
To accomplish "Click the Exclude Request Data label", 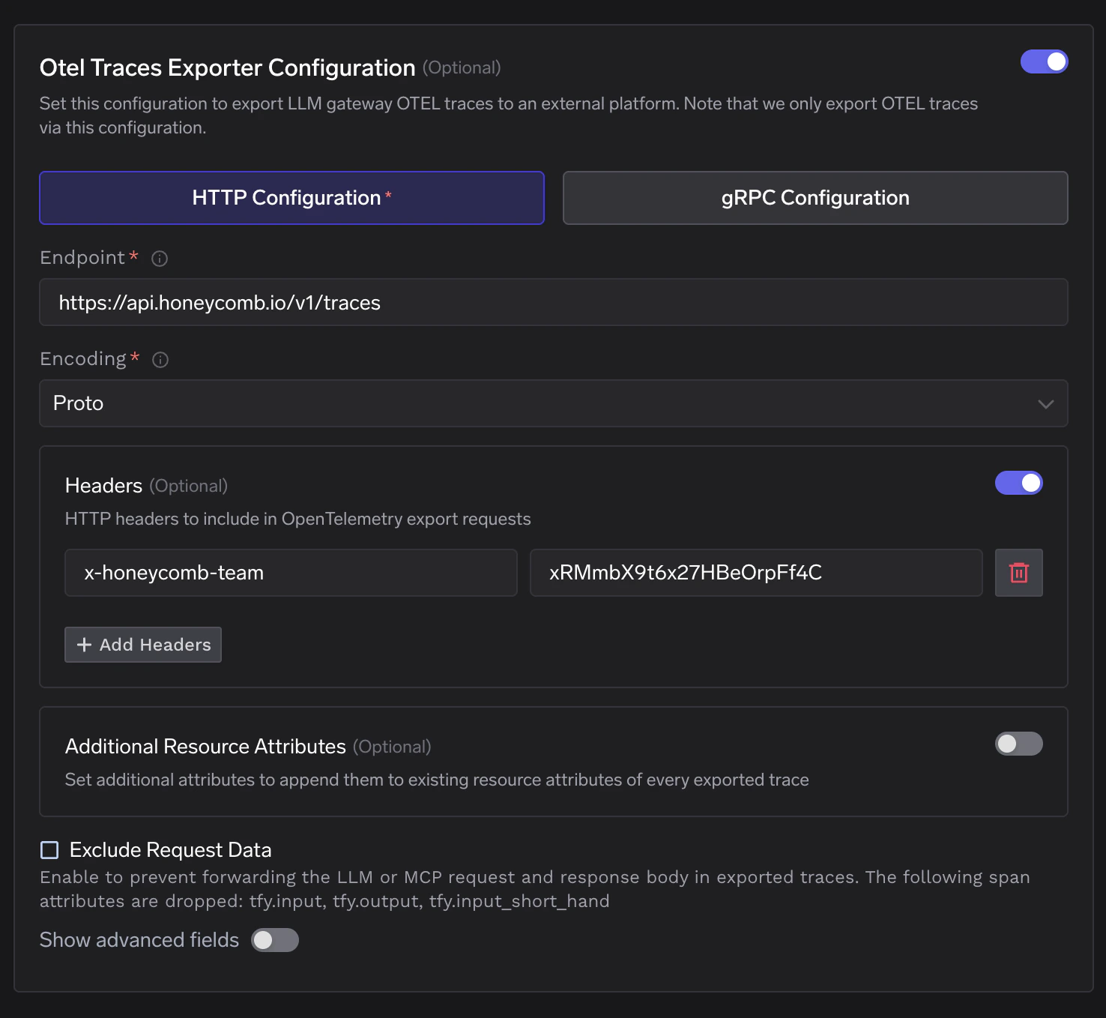I will pyautogui.click(x=171, y=850).
